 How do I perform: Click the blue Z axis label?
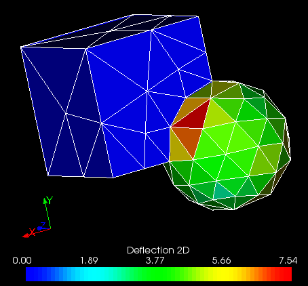[43, 225]
